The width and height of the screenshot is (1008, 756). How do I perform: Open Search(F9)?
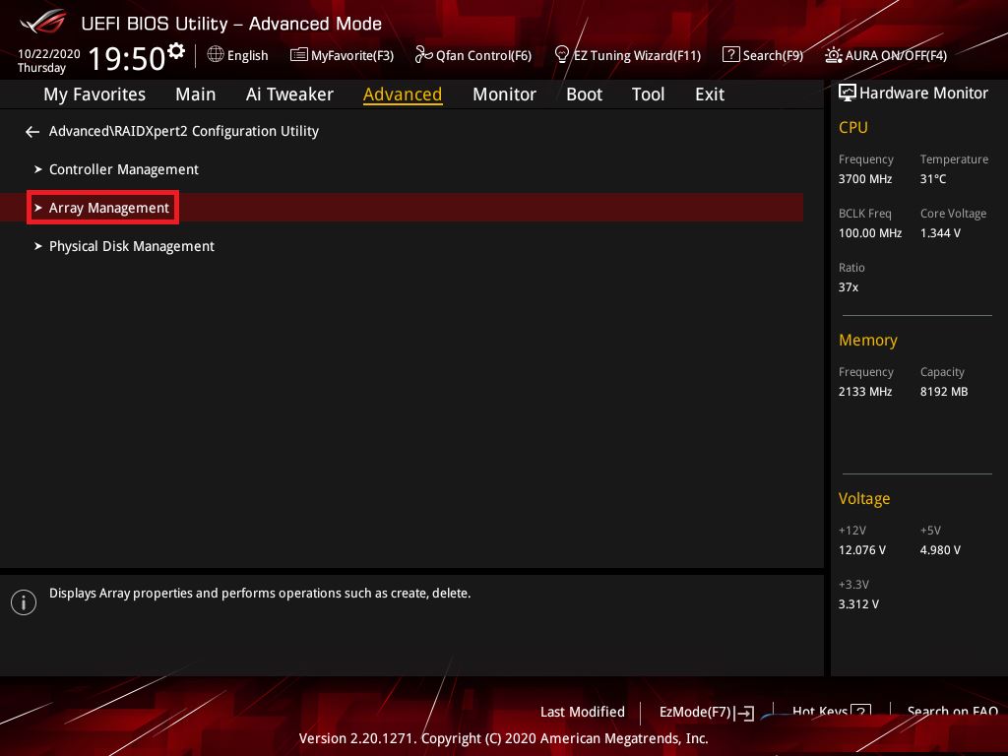pos(773,56)
